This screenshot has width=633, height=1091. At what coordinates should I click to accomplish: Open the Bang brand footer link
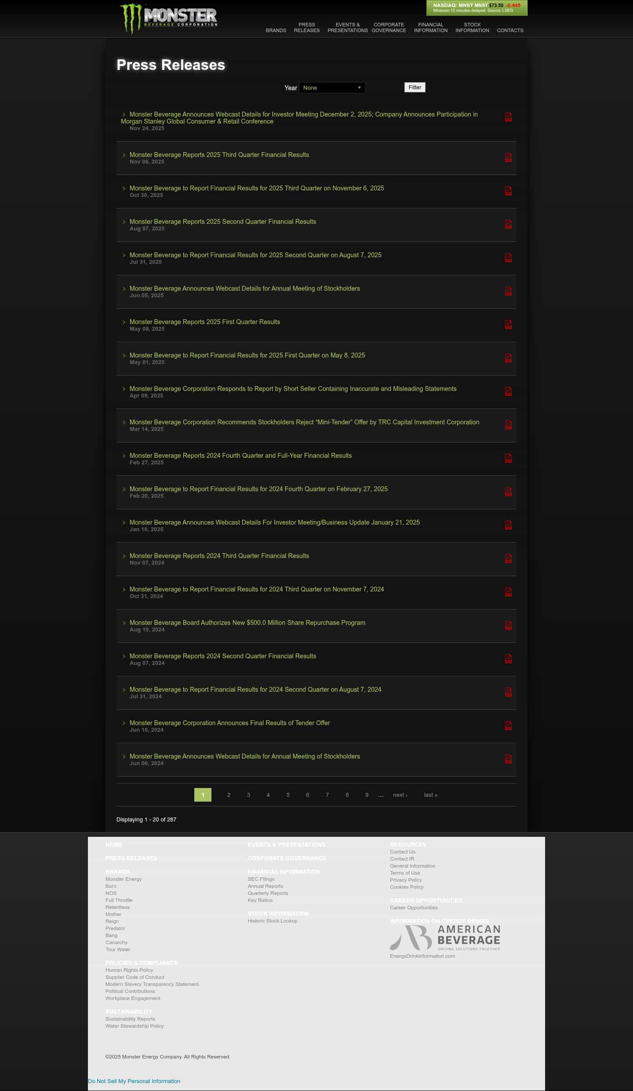click(x=111, y=935)
